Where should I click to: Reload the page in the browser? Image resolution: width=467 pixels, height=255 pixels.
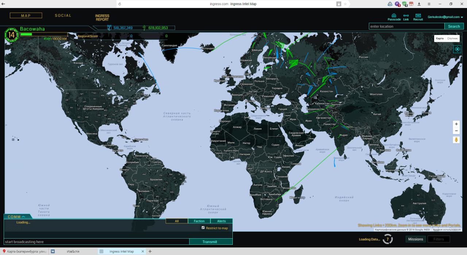[120, 4]
